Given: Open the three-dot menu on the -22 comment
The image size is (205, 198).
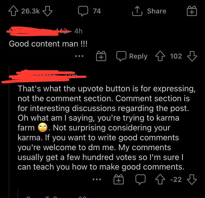Looking at the screenshot, I should (x=96, y=180).
